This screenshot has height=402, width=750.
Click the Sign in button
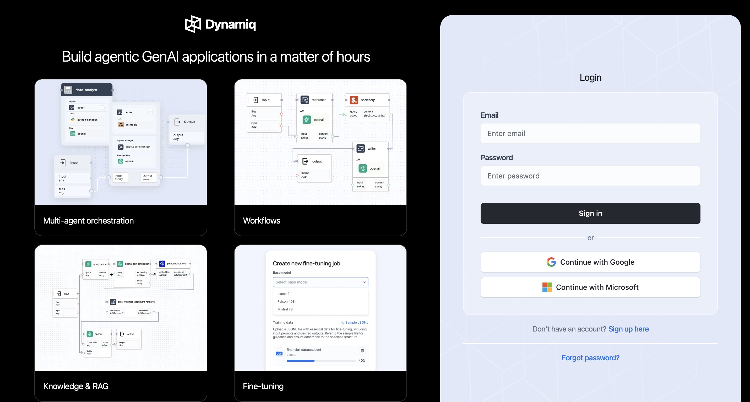click(x=590, y=213)
